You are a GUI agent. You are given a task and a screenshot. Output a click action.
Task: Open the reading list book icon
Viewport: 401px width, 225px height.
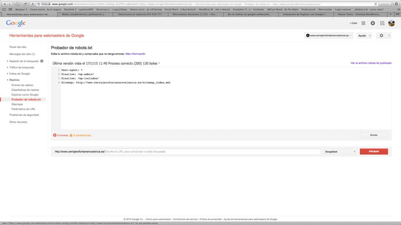(x=4, y=9)
